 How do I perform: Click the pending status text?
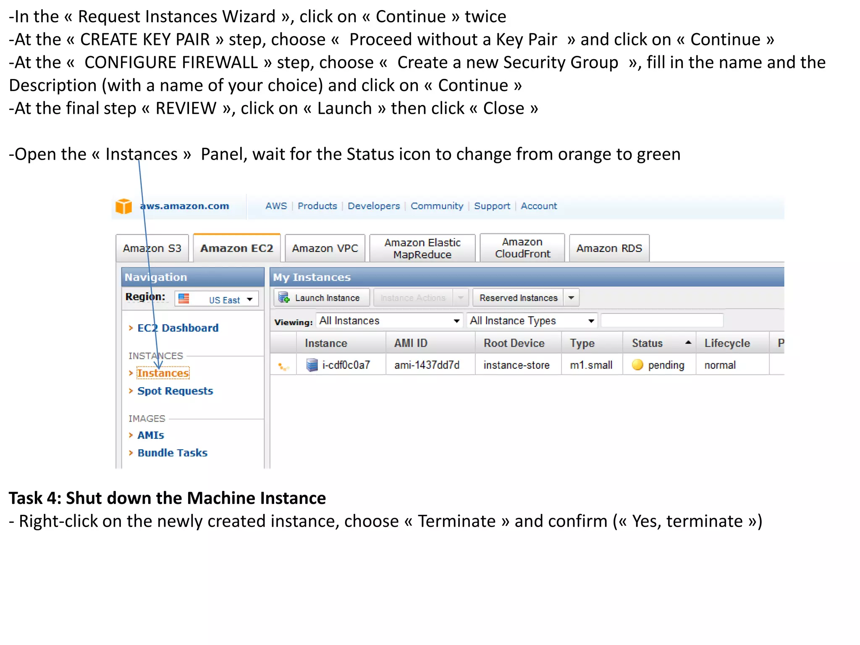pos(666,365)
